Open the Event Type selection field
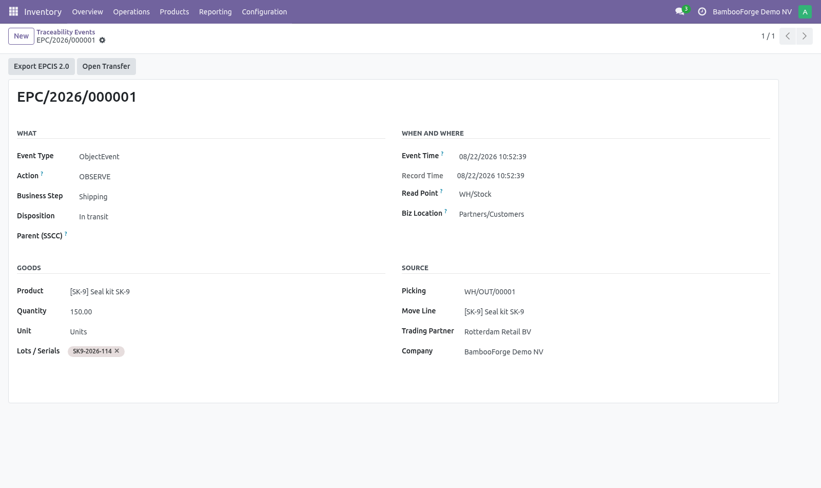This screenshot has height=488, width=821. click(x=232, y=157)
